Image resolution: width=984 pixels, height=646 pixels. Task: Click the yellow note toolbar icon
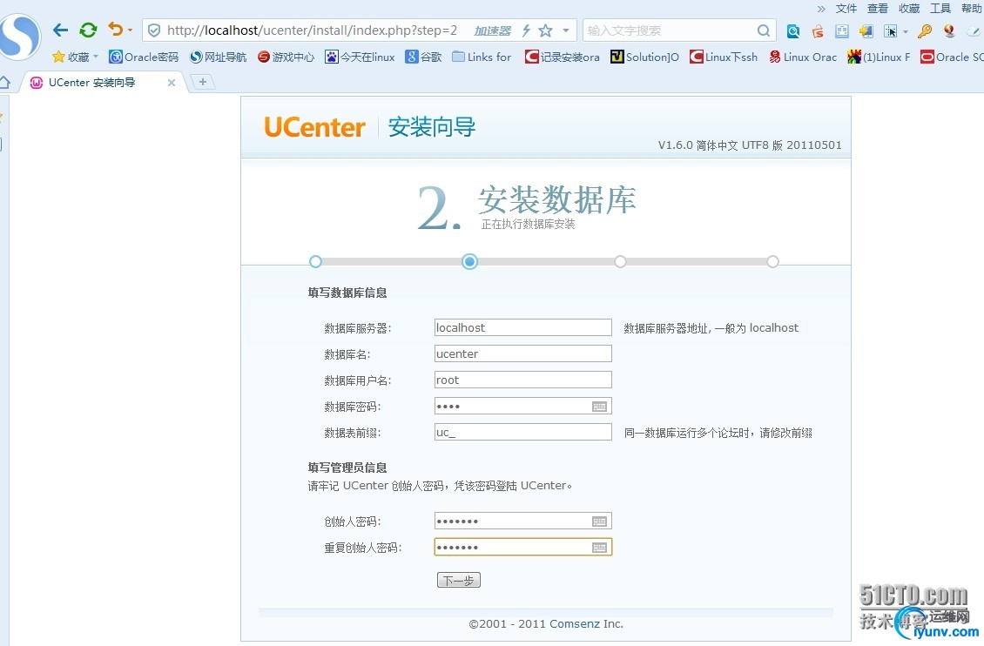click(x=866, y=30)
